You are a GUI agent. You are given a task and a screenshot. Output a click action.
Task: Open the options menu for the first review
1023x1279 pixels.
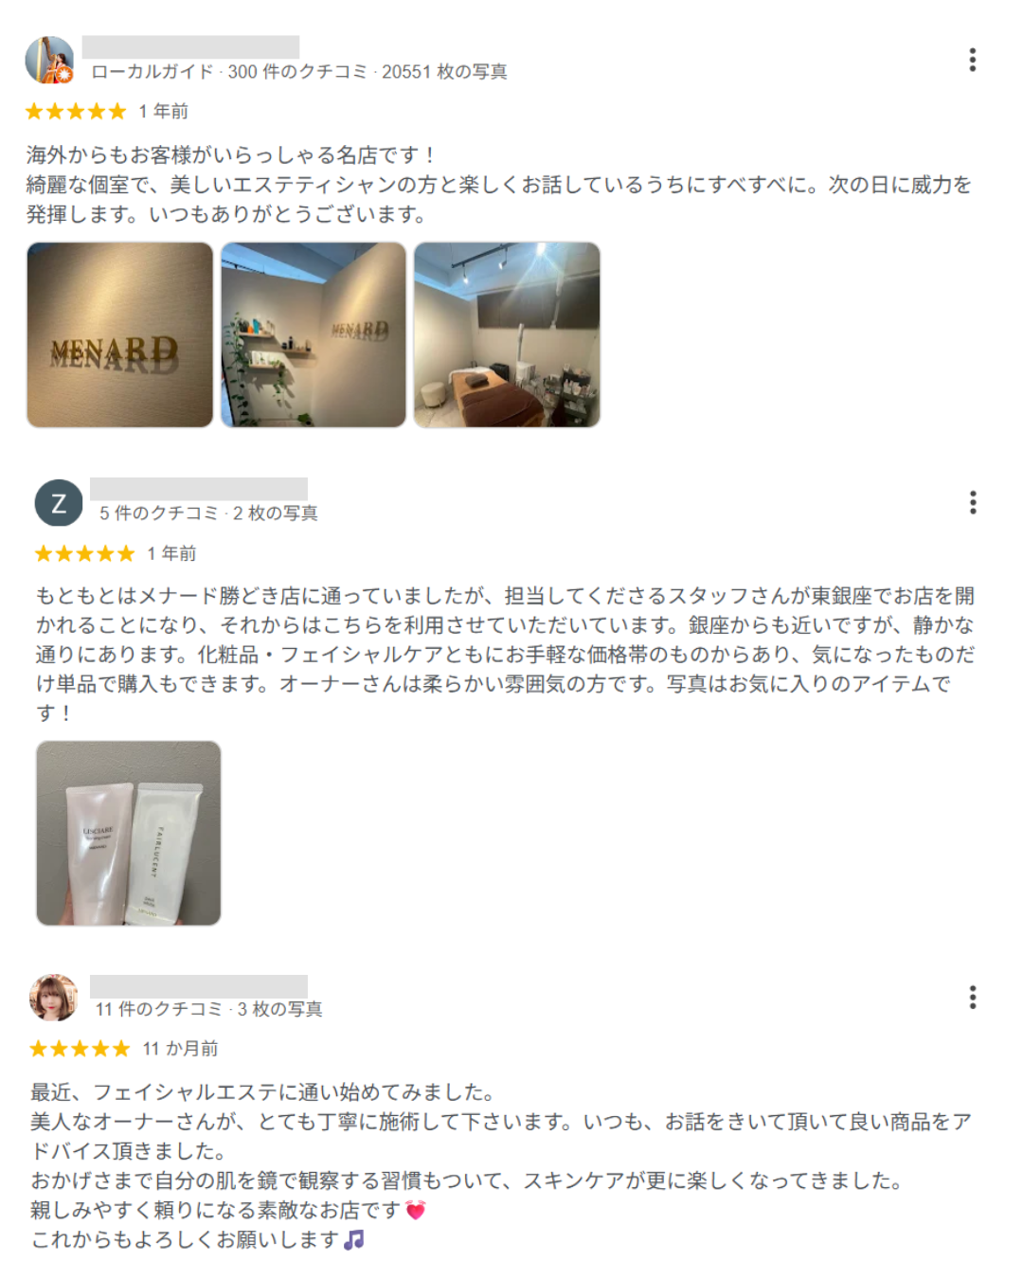(972, 60)
